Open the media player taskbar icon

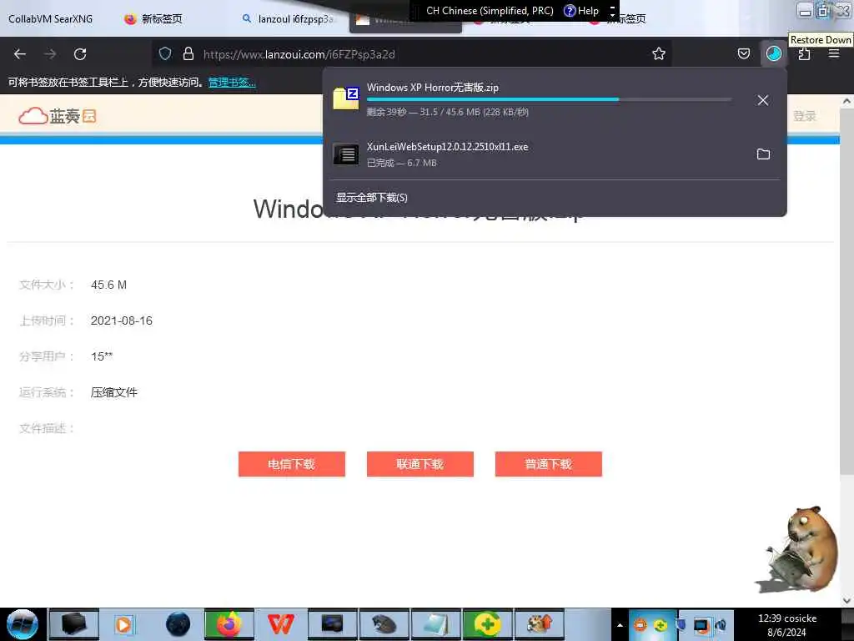point(123,624)
